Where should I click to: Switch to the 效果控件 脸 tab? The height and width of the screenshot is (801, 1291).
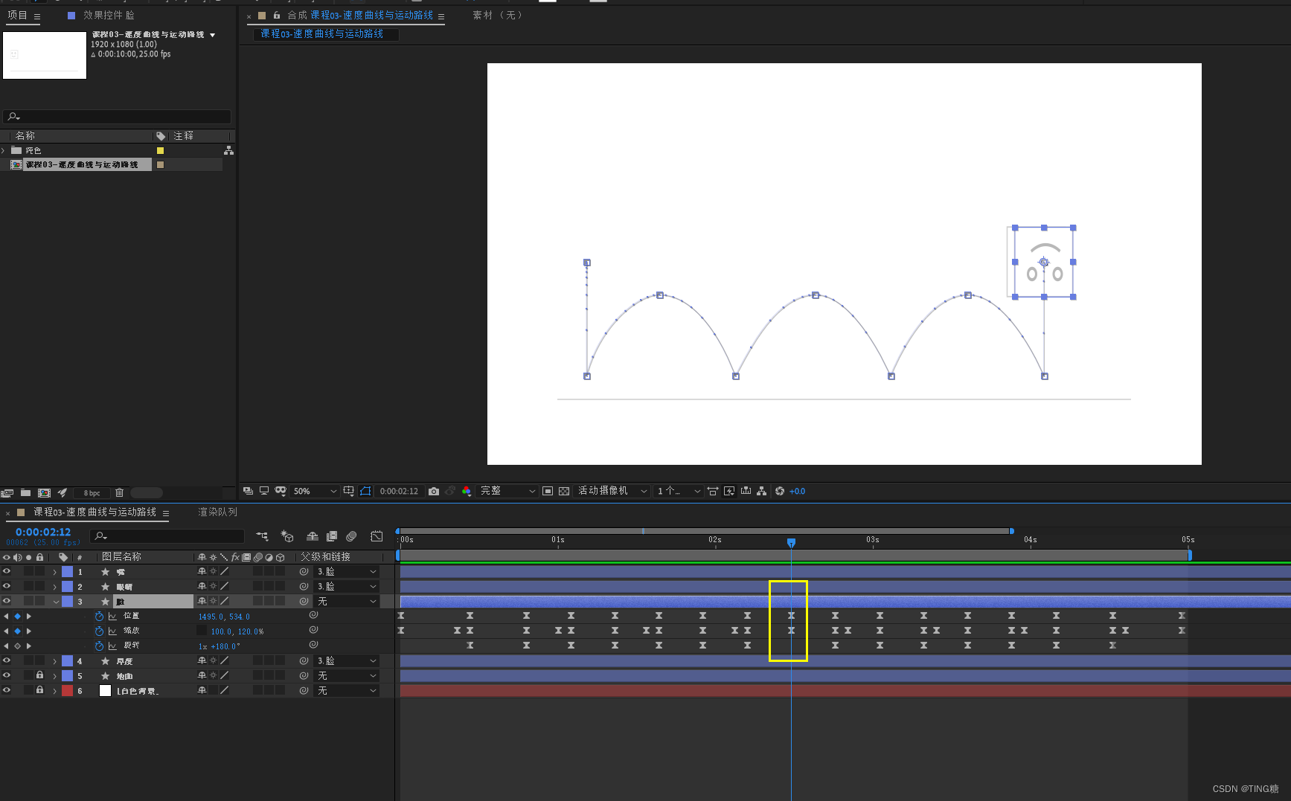[x=109, y=15]
